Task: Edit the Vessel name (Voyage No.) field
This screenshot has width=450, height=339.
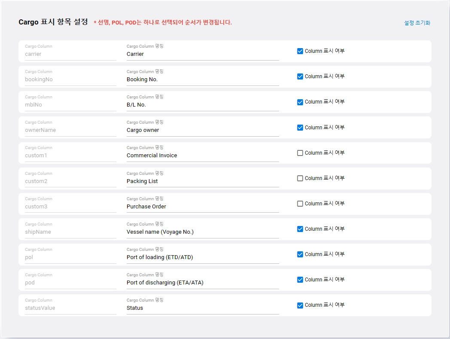Action: 202,232
